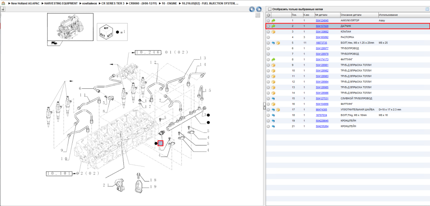
Task: Toggle selection circle for ТРУБОПРОВОД position 6
Action: [x=268, y=48]
